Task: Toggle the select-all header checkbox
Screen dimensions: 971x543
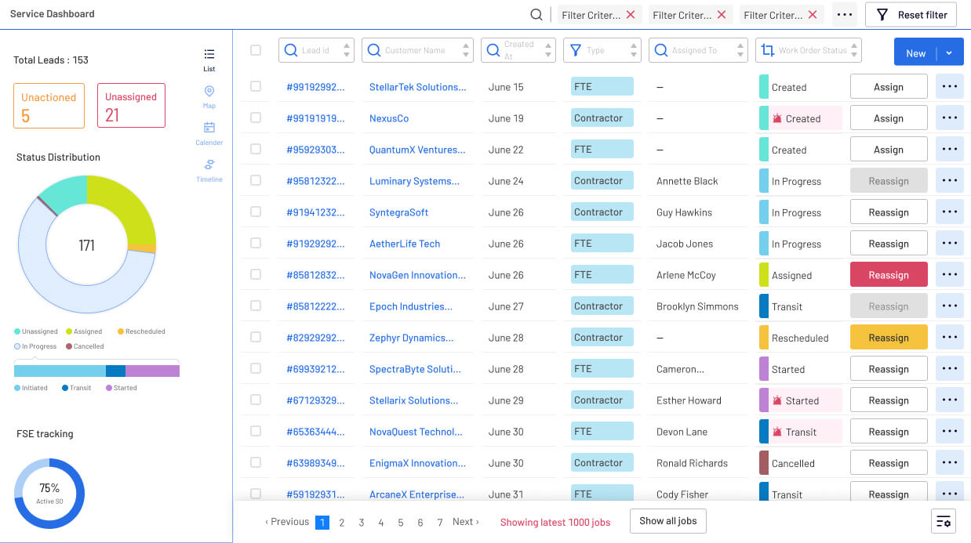Action: (x=256, y=50)
